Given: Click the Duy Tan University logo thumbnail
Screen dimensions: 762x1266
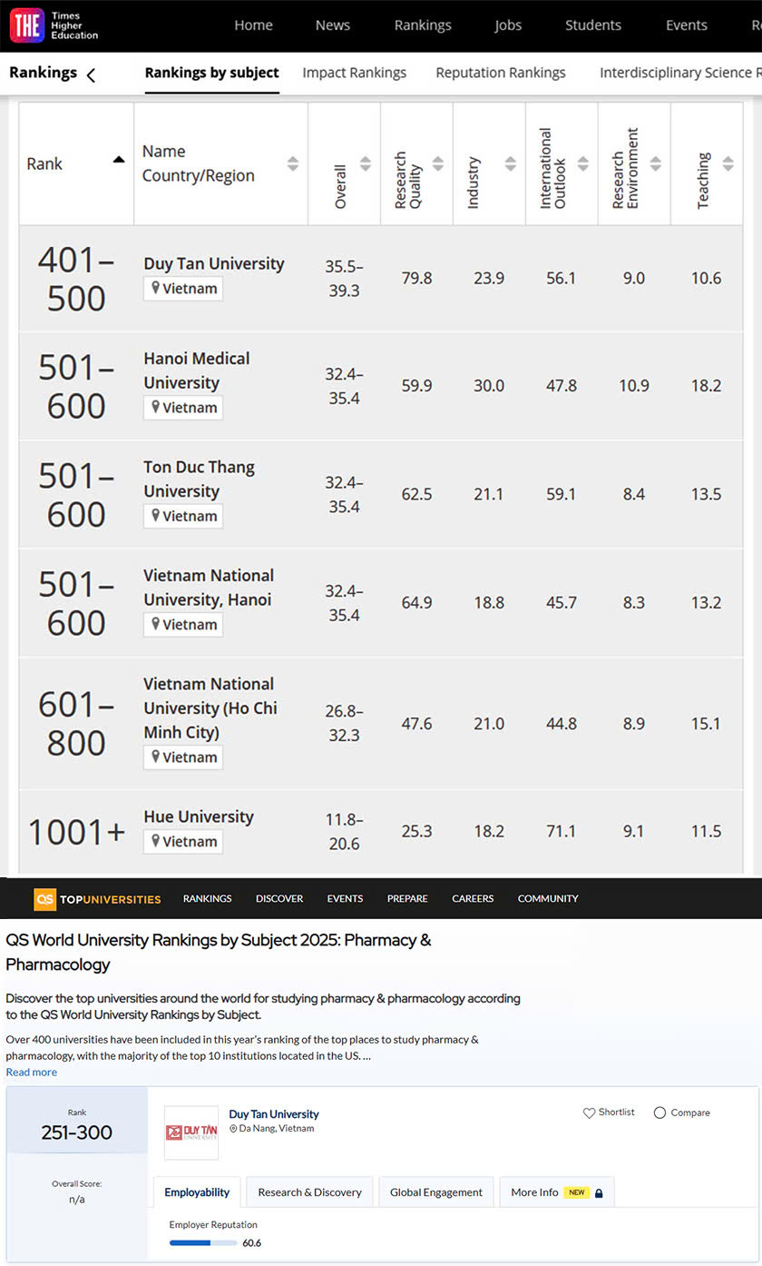Looking at the screenshot, I should pos(191,1132).
